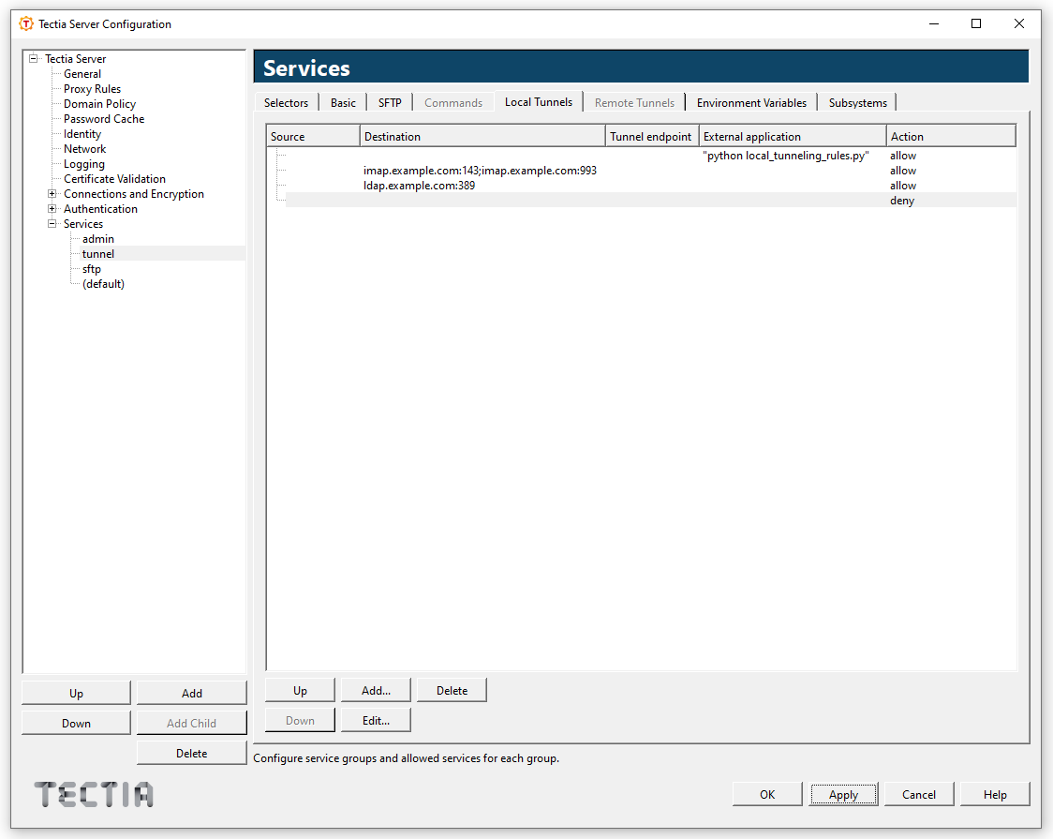Select Tectia Server root item
The width and height of the screenshot is (1053, 839).
point(75,58)
